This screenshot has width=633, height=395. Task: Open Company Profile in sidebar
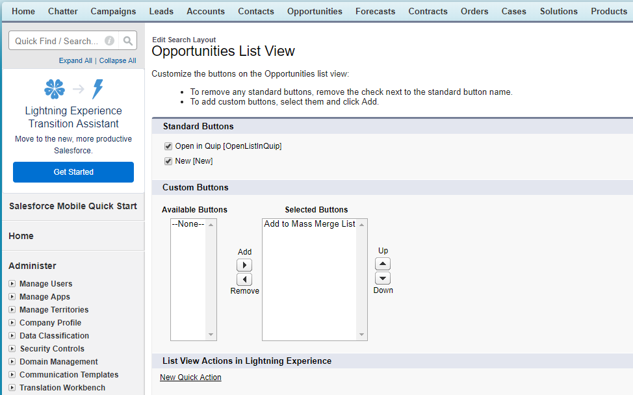(x=51, y=323)
